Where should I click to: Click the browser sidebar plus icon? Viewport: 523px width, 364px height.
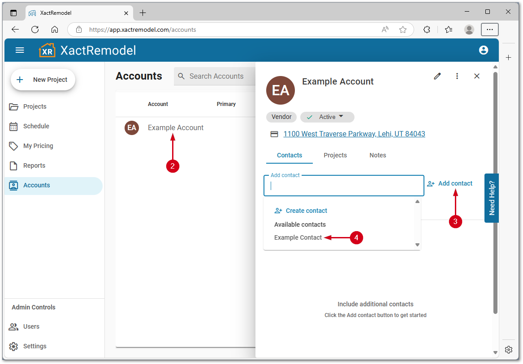[508, 58]
